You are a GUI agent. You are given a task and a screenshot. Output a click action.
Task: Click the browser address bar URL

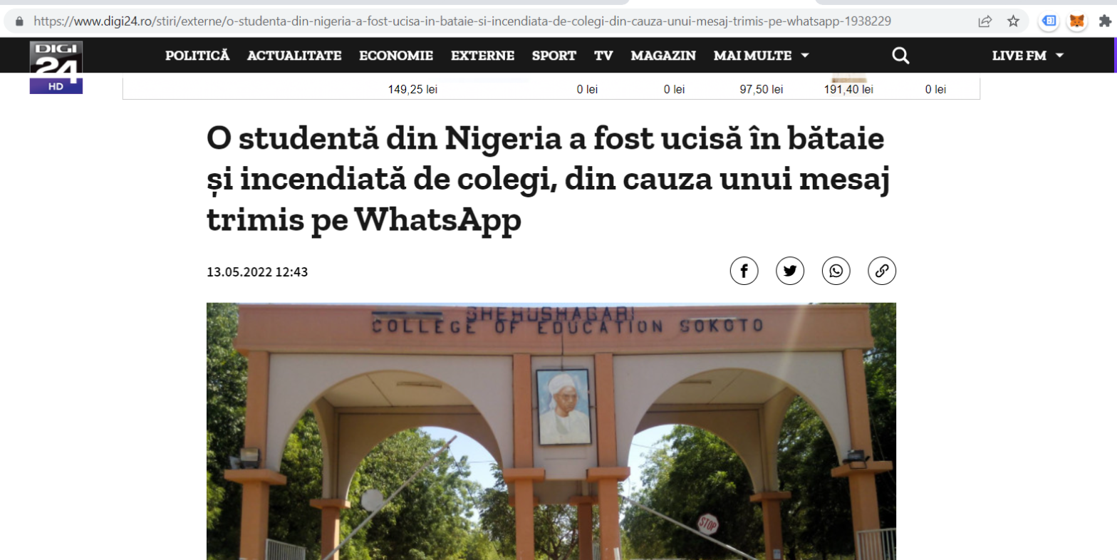pyautogui.click(x=462, y=21)
